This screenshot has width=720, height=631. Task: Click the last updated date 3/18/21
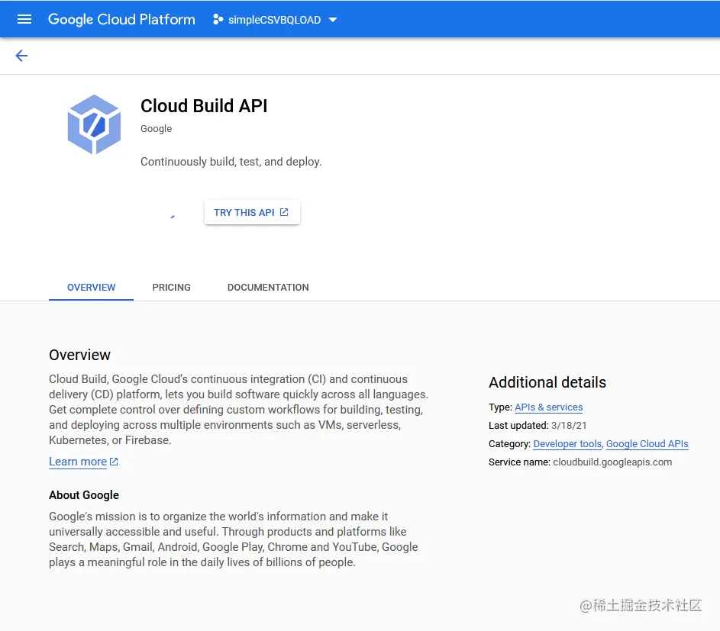[569, 426]
